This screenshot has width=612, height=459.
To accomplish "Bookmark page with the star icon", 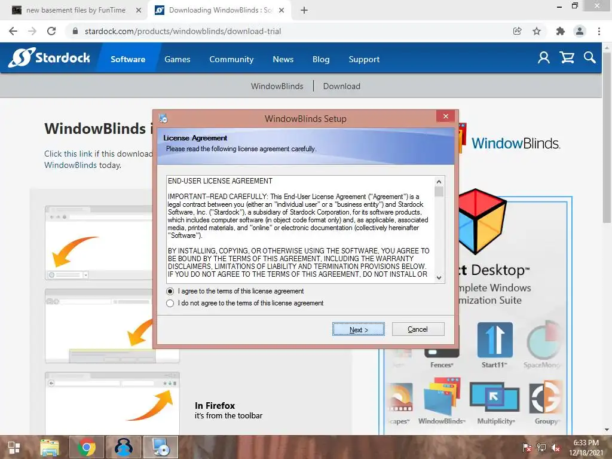I will tap(537, 31).
